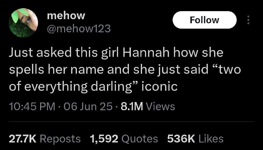The width and height of the screenshot is (263, 150).
Task: Click the word iconic in the tweet
Action: (159, 86)
